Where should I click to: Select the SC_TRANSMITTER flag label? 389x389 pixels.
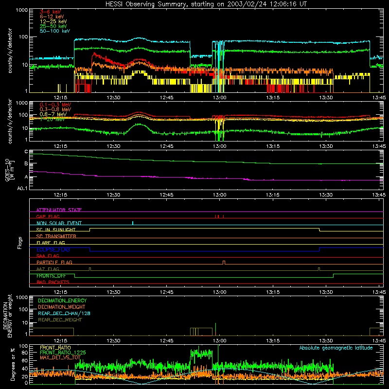[56, 236]
